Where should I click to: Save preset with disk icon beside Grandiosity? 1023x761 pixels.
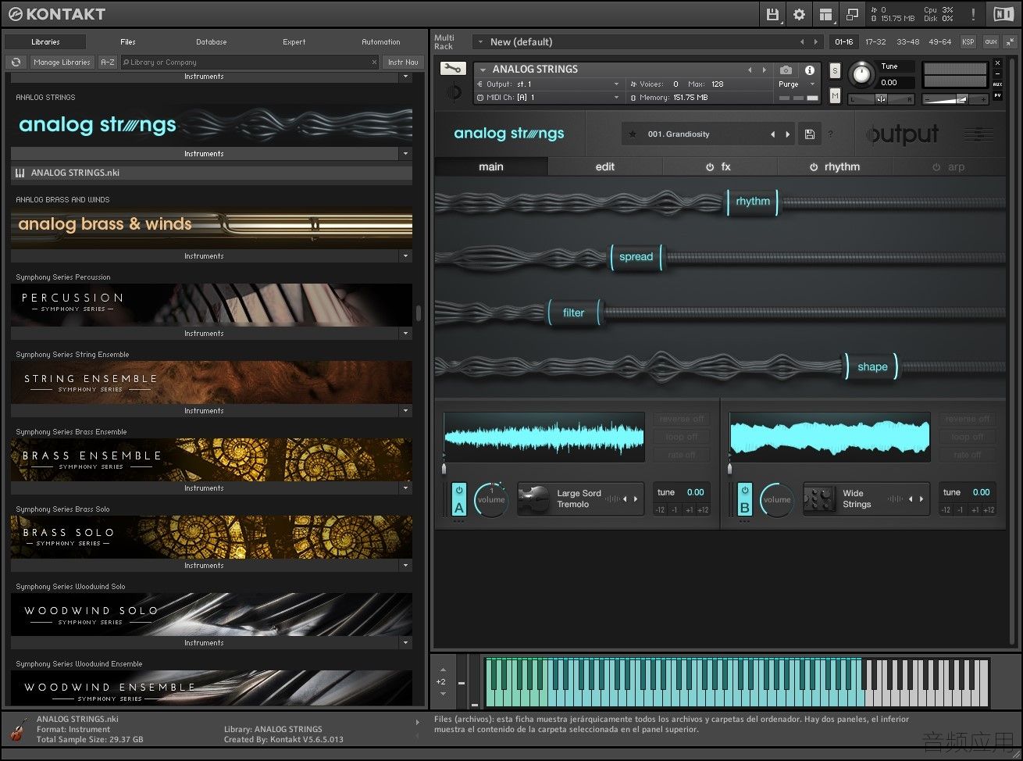810,134
